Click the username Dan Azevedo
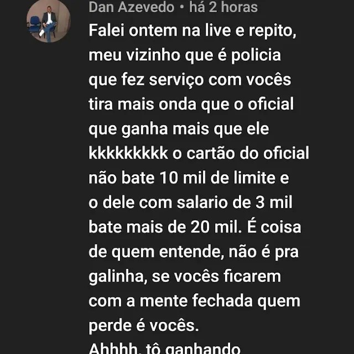Viewport: 354px width, 354px height. click(132, 7)
